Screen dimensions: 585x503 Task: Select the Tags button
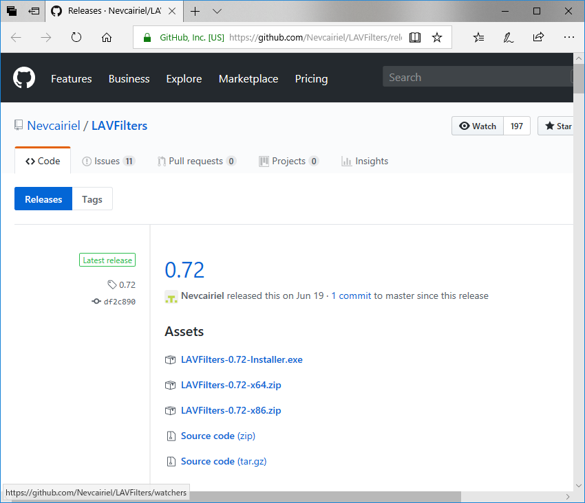(92, 199)
